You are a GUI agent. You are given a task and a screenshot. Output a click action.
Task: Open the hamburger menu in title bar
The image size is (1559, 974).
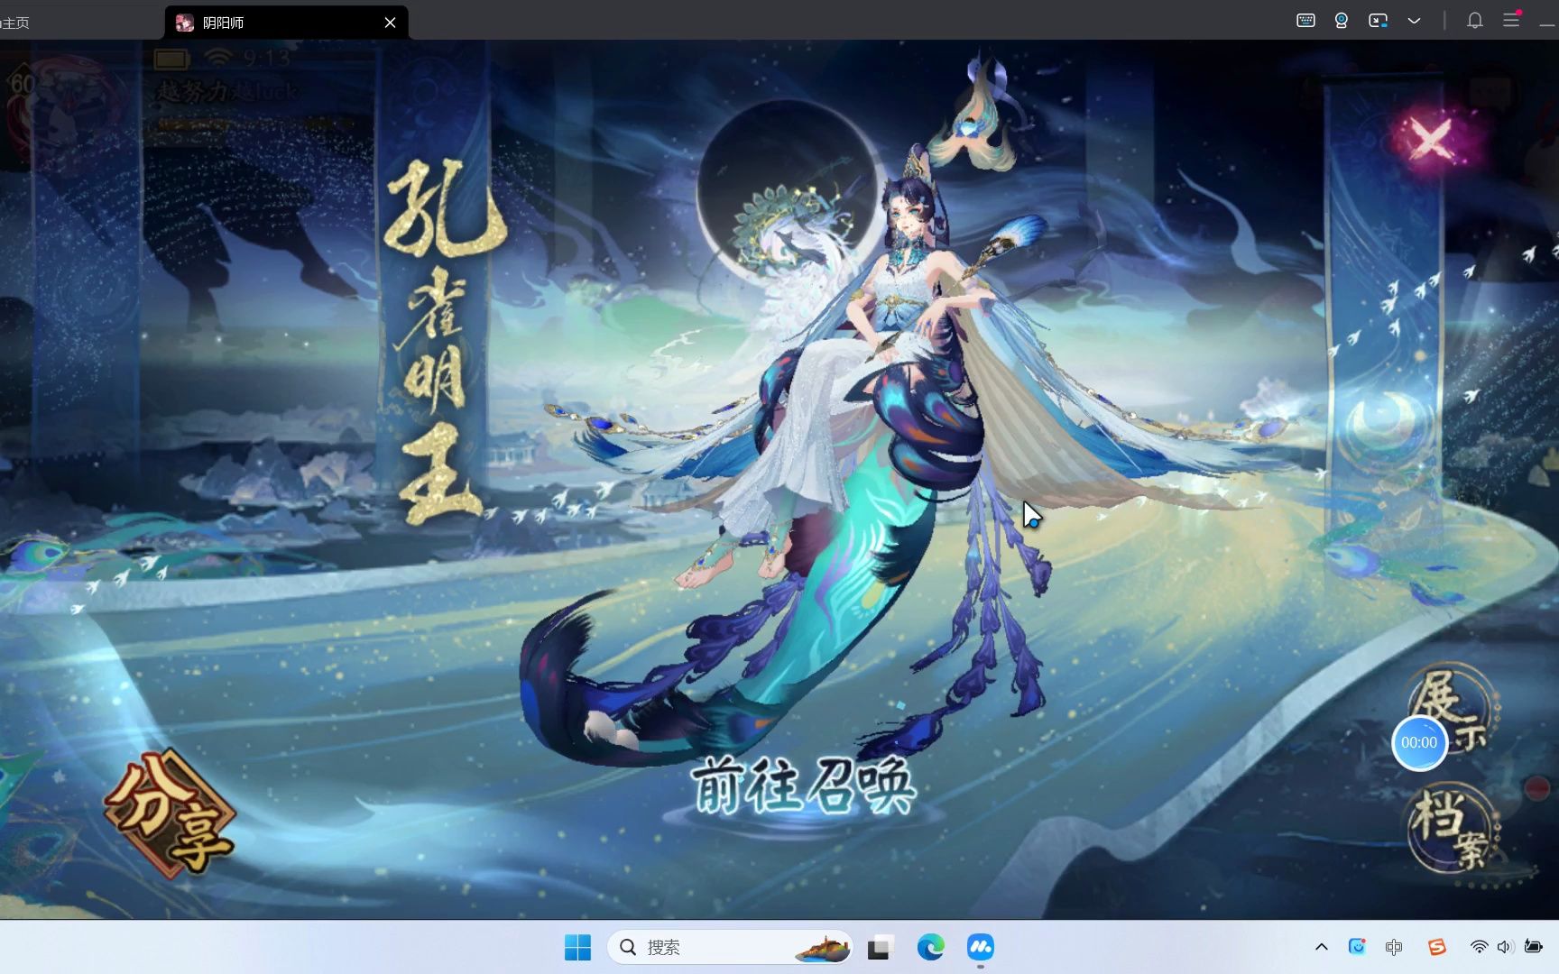(x=1512, y=20)
